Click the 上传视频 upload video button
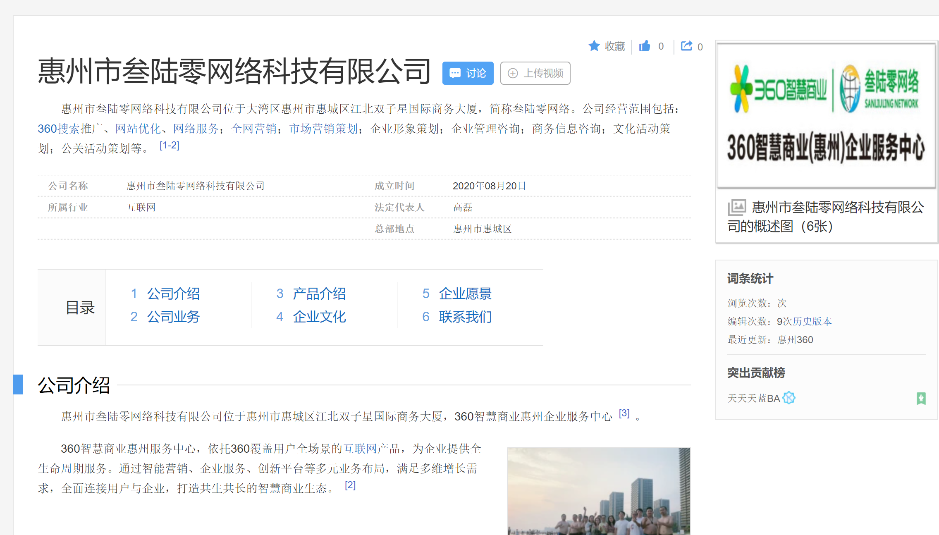The height and width of the screenshot is (535, 939). point(535,73)
